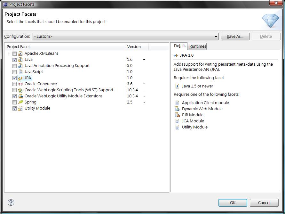The image size is (285, 214).
Task: Expand the Apache XMLBeans tree node
Action: tap(9, 54)
